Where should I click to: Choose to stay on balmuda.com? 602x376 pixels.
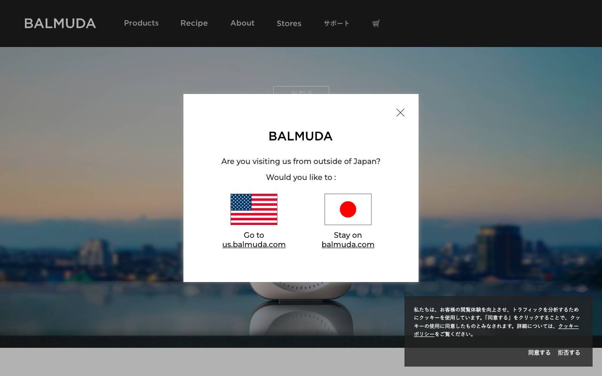click(348, 244)
